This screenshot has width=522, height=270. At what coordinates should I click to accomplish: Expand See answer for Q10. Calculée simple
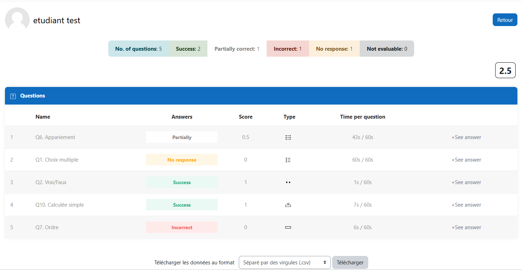[x=466, y=205]
